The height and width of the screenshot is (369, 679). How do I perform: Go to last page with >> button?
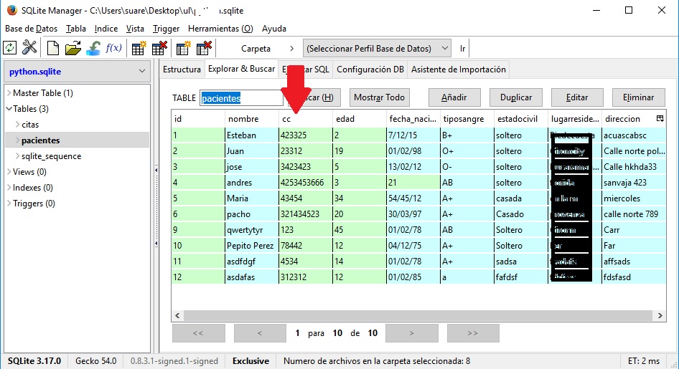click(x=473, y=333)
